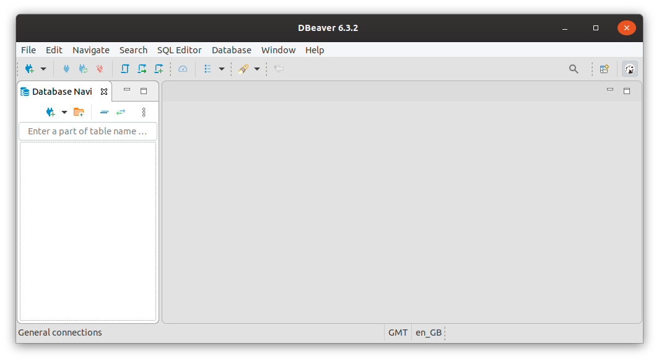
Task: Open the Database menu
Action: (232, 50)
